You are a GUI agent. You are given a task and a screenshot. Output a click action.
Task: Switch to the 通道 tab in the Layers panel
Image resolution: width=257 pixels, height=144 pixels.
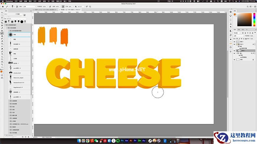point(239,29)
